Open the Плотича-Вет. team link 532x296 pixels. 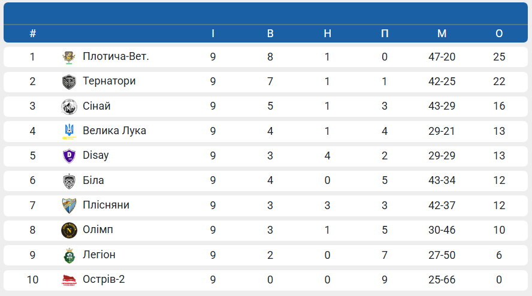pos(116,57)
